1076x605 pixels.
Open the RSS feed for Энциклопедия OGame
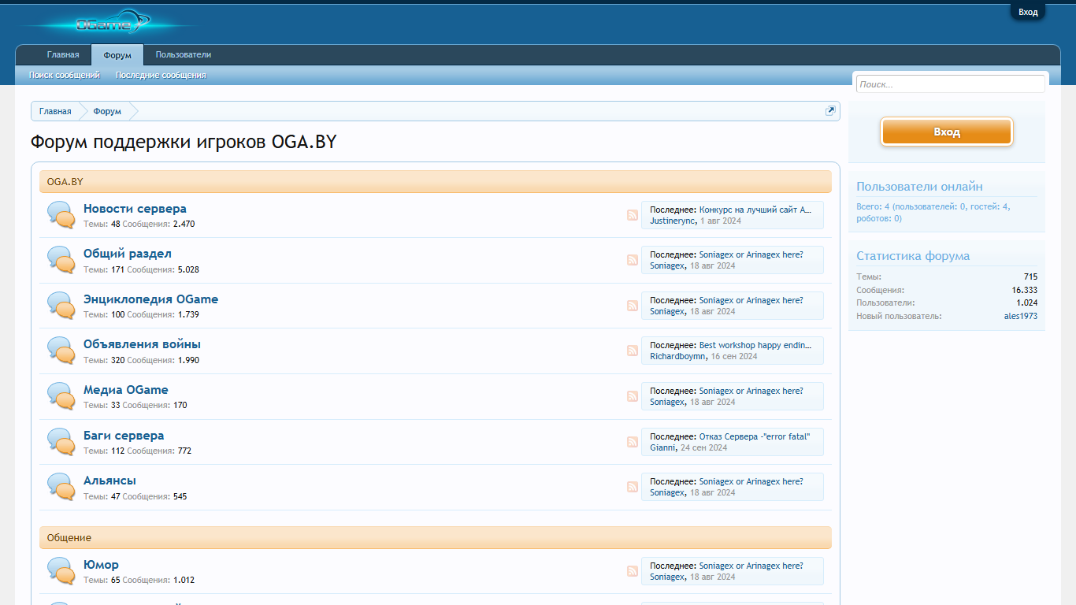click(x=633, y=306)
